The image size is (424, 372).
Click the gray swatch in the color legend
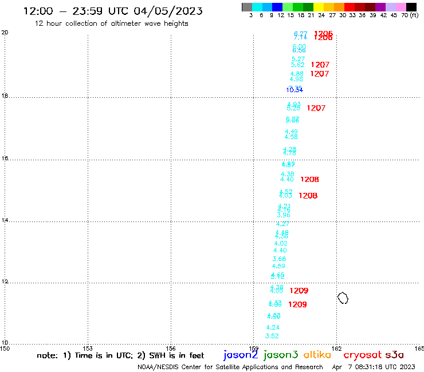click(x=247, y=7)
